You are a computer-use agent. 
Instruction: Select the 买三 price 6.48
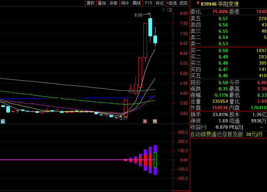[223, 63]
